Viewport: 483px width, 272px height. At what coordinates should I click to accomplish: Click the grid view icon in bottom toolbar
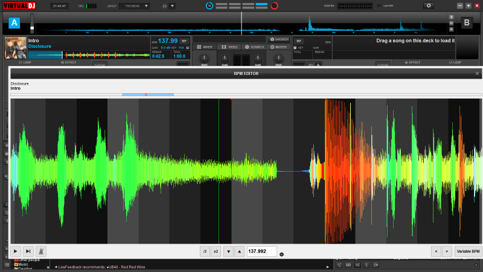(x=348, y=265)
